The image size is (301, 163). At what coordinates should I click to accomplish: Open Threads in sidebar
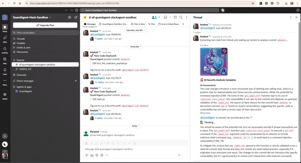(x=21, y=39)
